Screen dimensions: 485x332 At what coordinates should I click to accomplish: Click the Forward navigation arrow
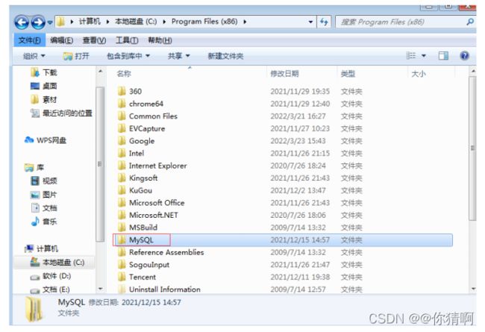point(38,22)
